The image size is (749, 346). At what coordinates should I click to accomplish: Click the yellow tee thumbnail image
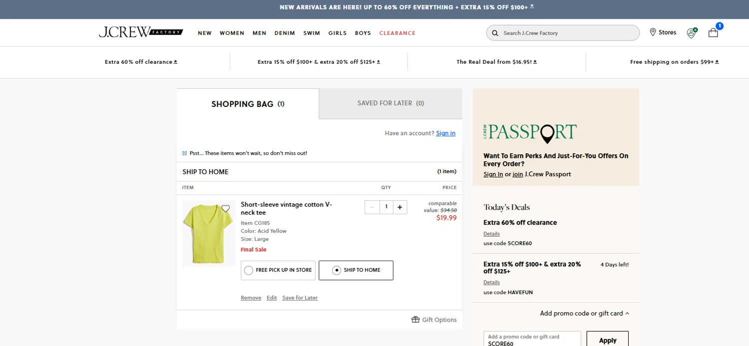[x=209, y=234]
